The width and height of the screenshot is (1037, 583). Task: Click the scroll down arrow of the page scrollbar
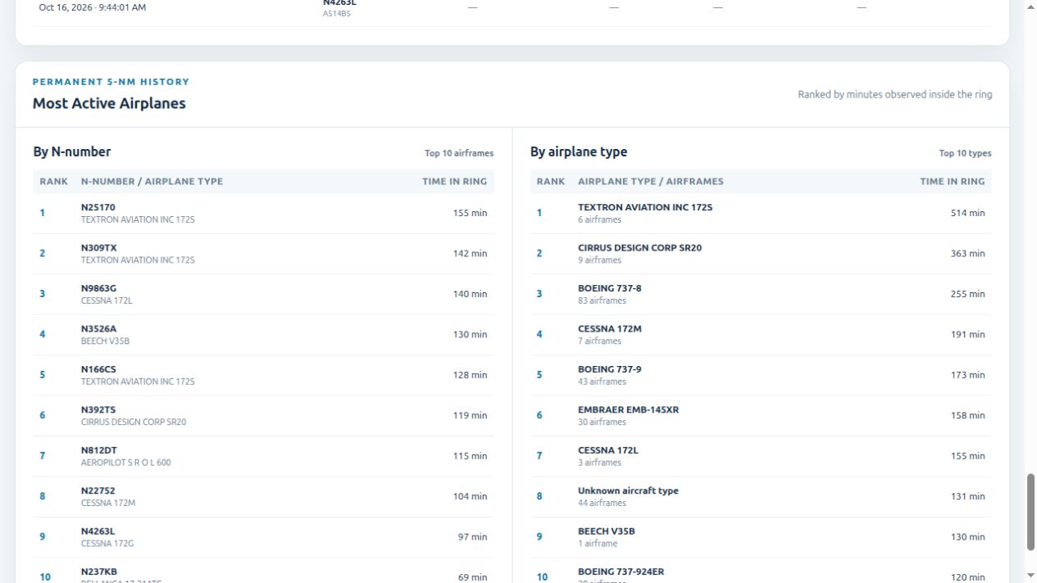click(x=1030, y=576)
